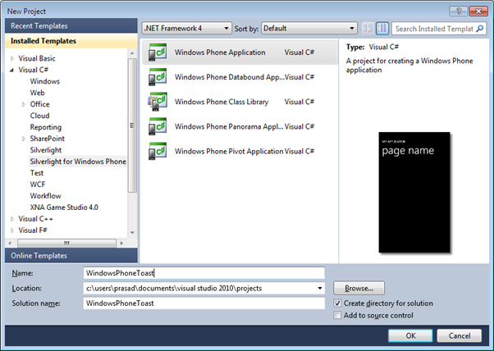Select the WCF tree item
This screenshot has width=494, height=351.
click(x=38, y=185)
